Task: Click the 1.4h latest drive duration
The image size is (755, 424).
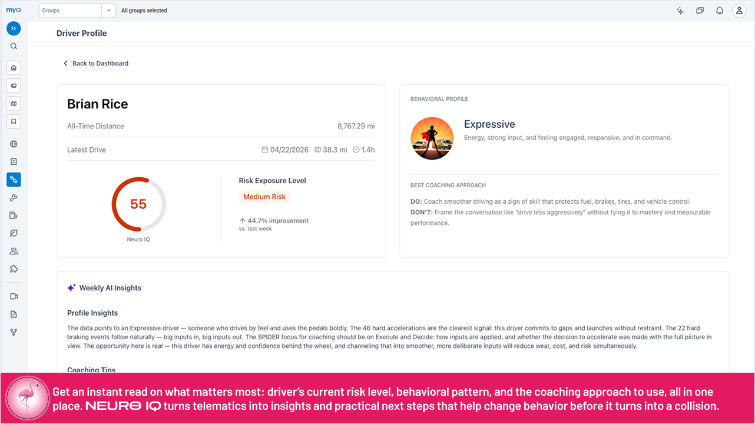Action: (x=368, y=150)
